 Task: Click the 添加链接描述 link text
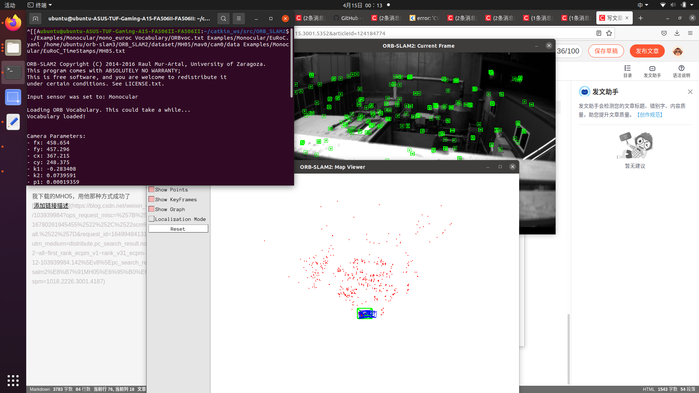click(x=51, y=206)
